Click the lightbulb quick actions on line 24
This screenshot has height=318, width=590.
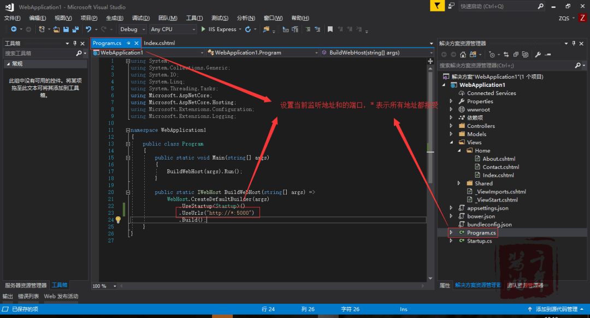(119, 219)
